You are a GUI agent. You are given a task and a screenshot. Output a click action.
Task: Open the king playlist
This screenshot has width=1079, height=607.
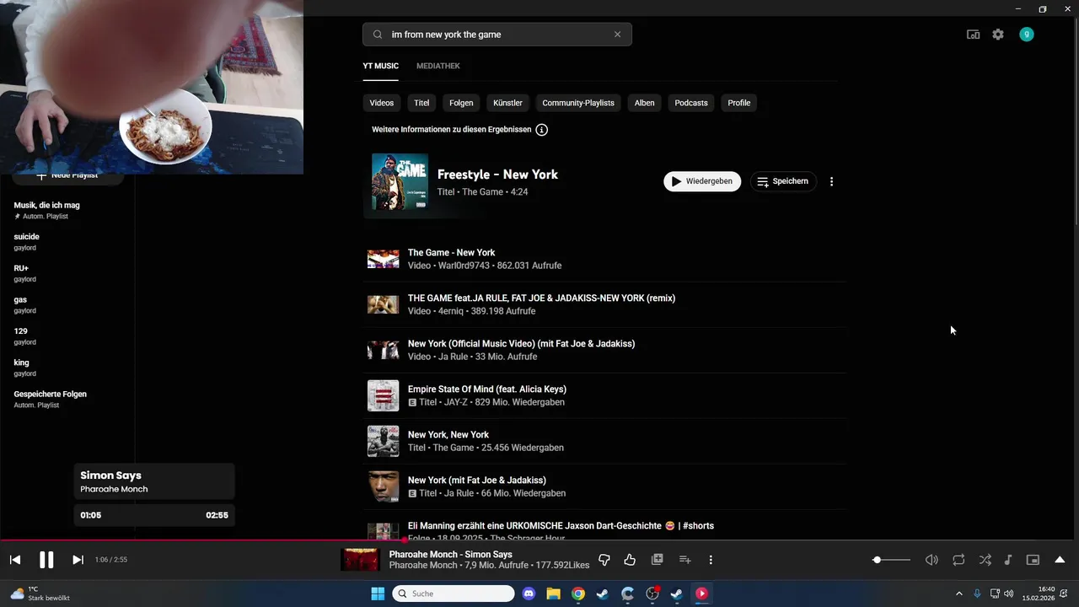click(x=67, y=368)
